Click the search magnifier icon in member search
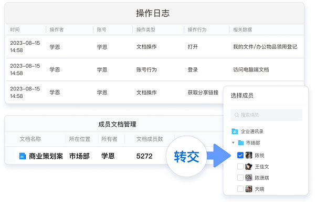The height and width of the screenshot is (204, 315). 237,115
